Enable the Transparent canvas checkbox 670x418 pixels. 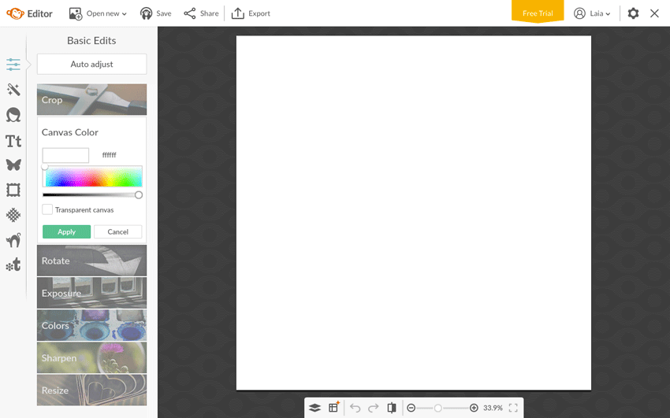[47, 209]
